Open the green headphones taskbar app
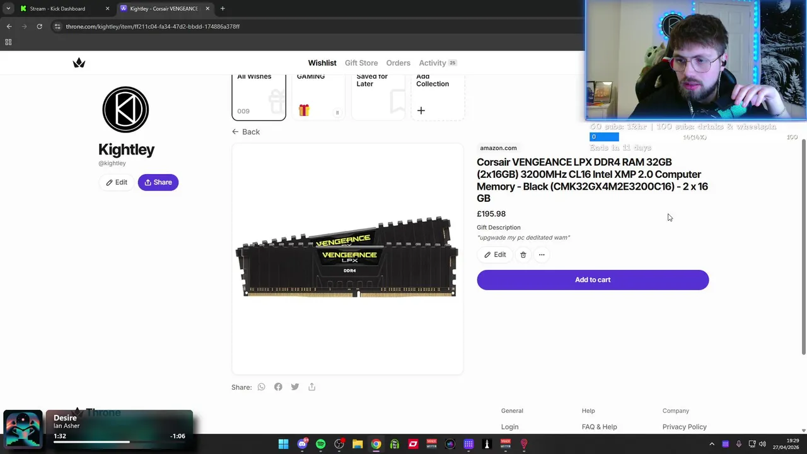 tap(395, 445)
